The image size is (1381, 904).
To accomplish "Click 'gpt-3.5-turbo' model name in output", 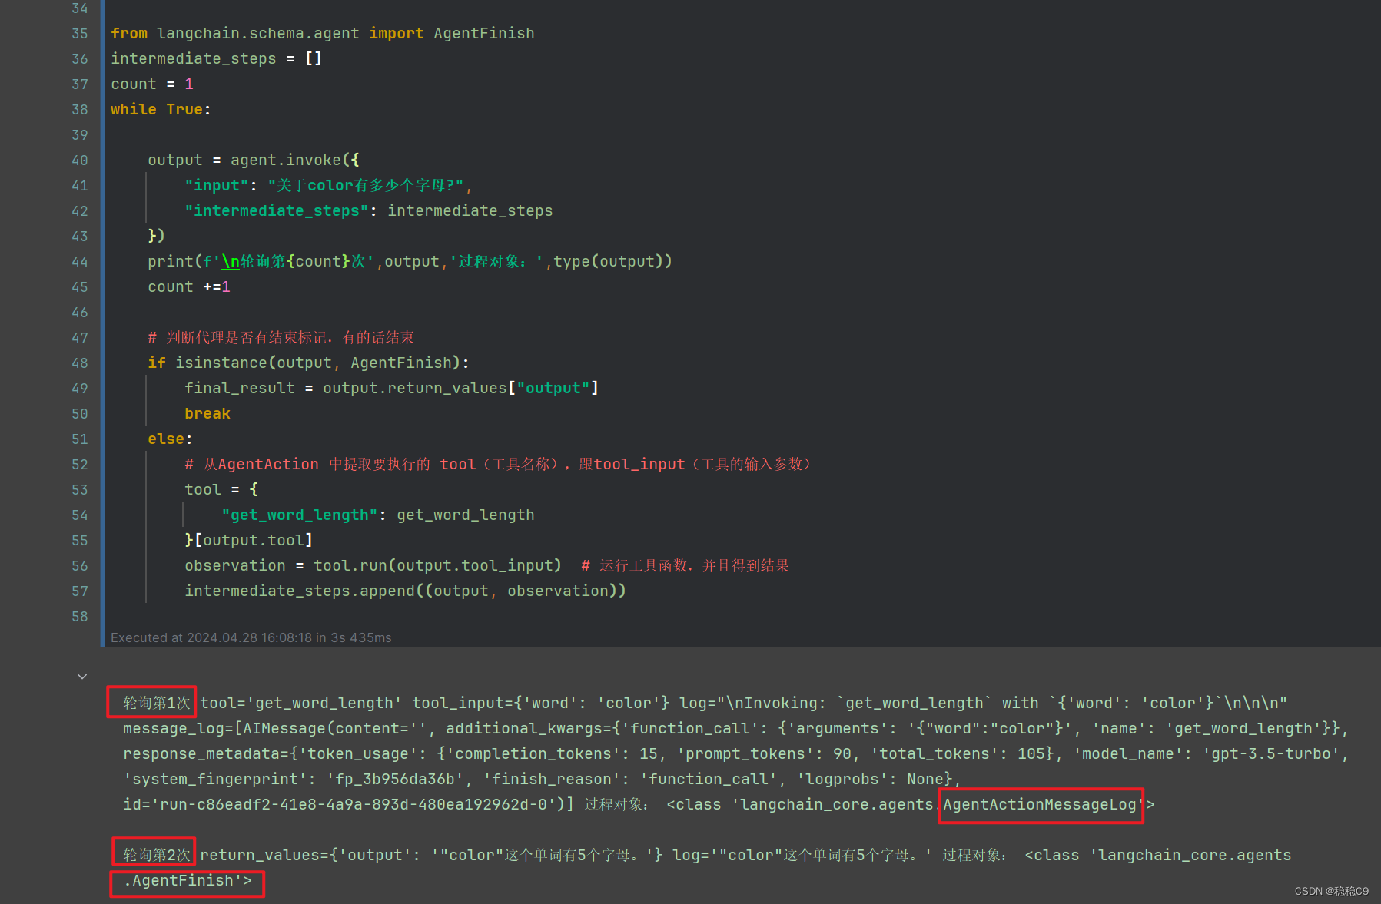I will pos(1271,754).
